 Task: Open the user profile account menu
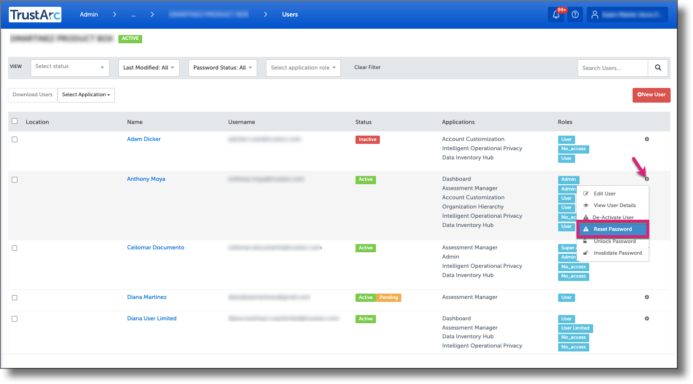click(627, 15)
